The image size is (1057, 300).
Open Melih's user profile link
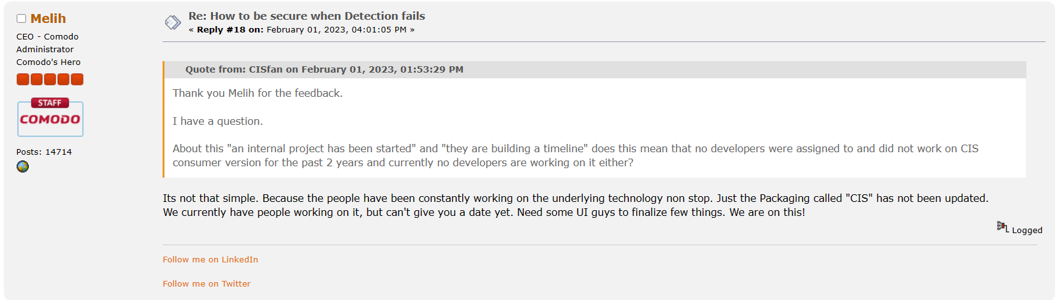[x=48, y=19]
